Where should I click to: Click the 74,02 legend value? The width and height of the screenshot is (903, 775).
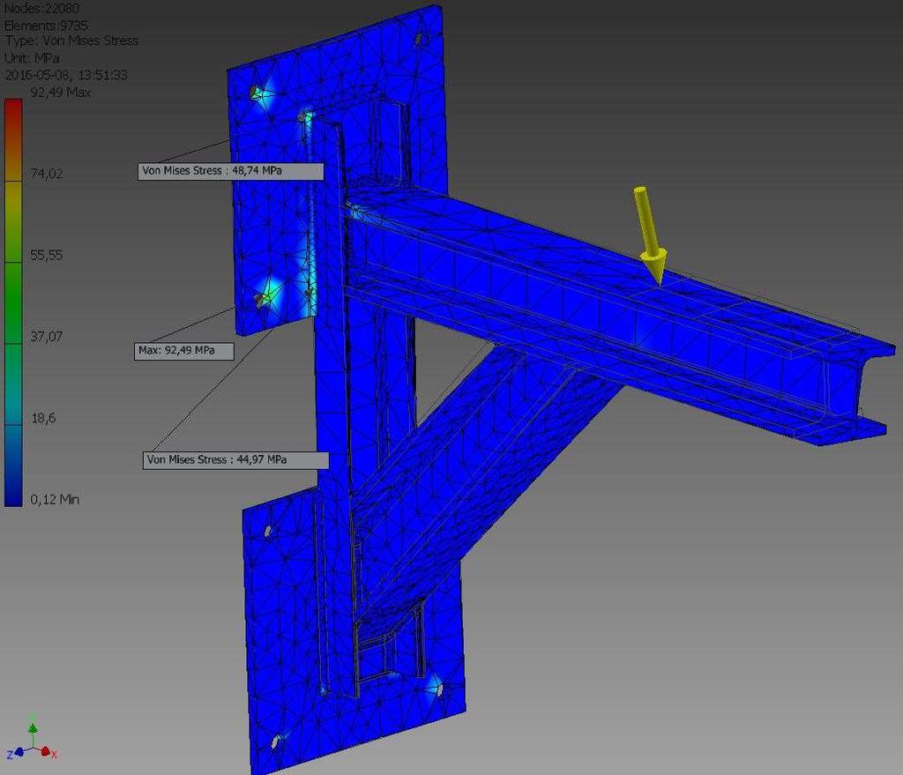click(46, 174)
